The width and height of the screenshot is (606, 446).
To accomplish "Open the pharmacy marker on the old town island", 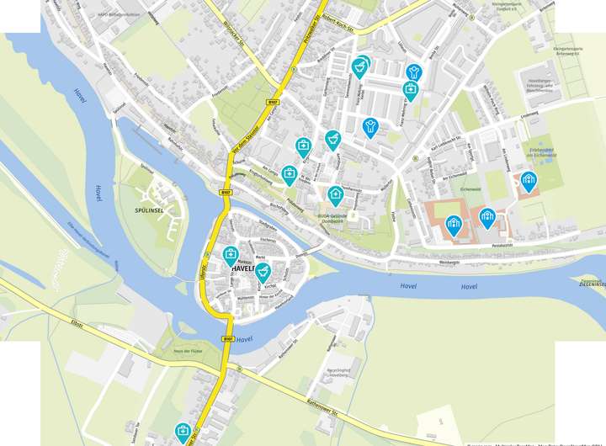I will (263, 273).
